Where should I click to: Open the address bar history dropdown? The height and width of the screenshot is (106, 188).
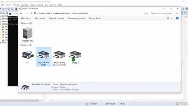pos(144,14)
